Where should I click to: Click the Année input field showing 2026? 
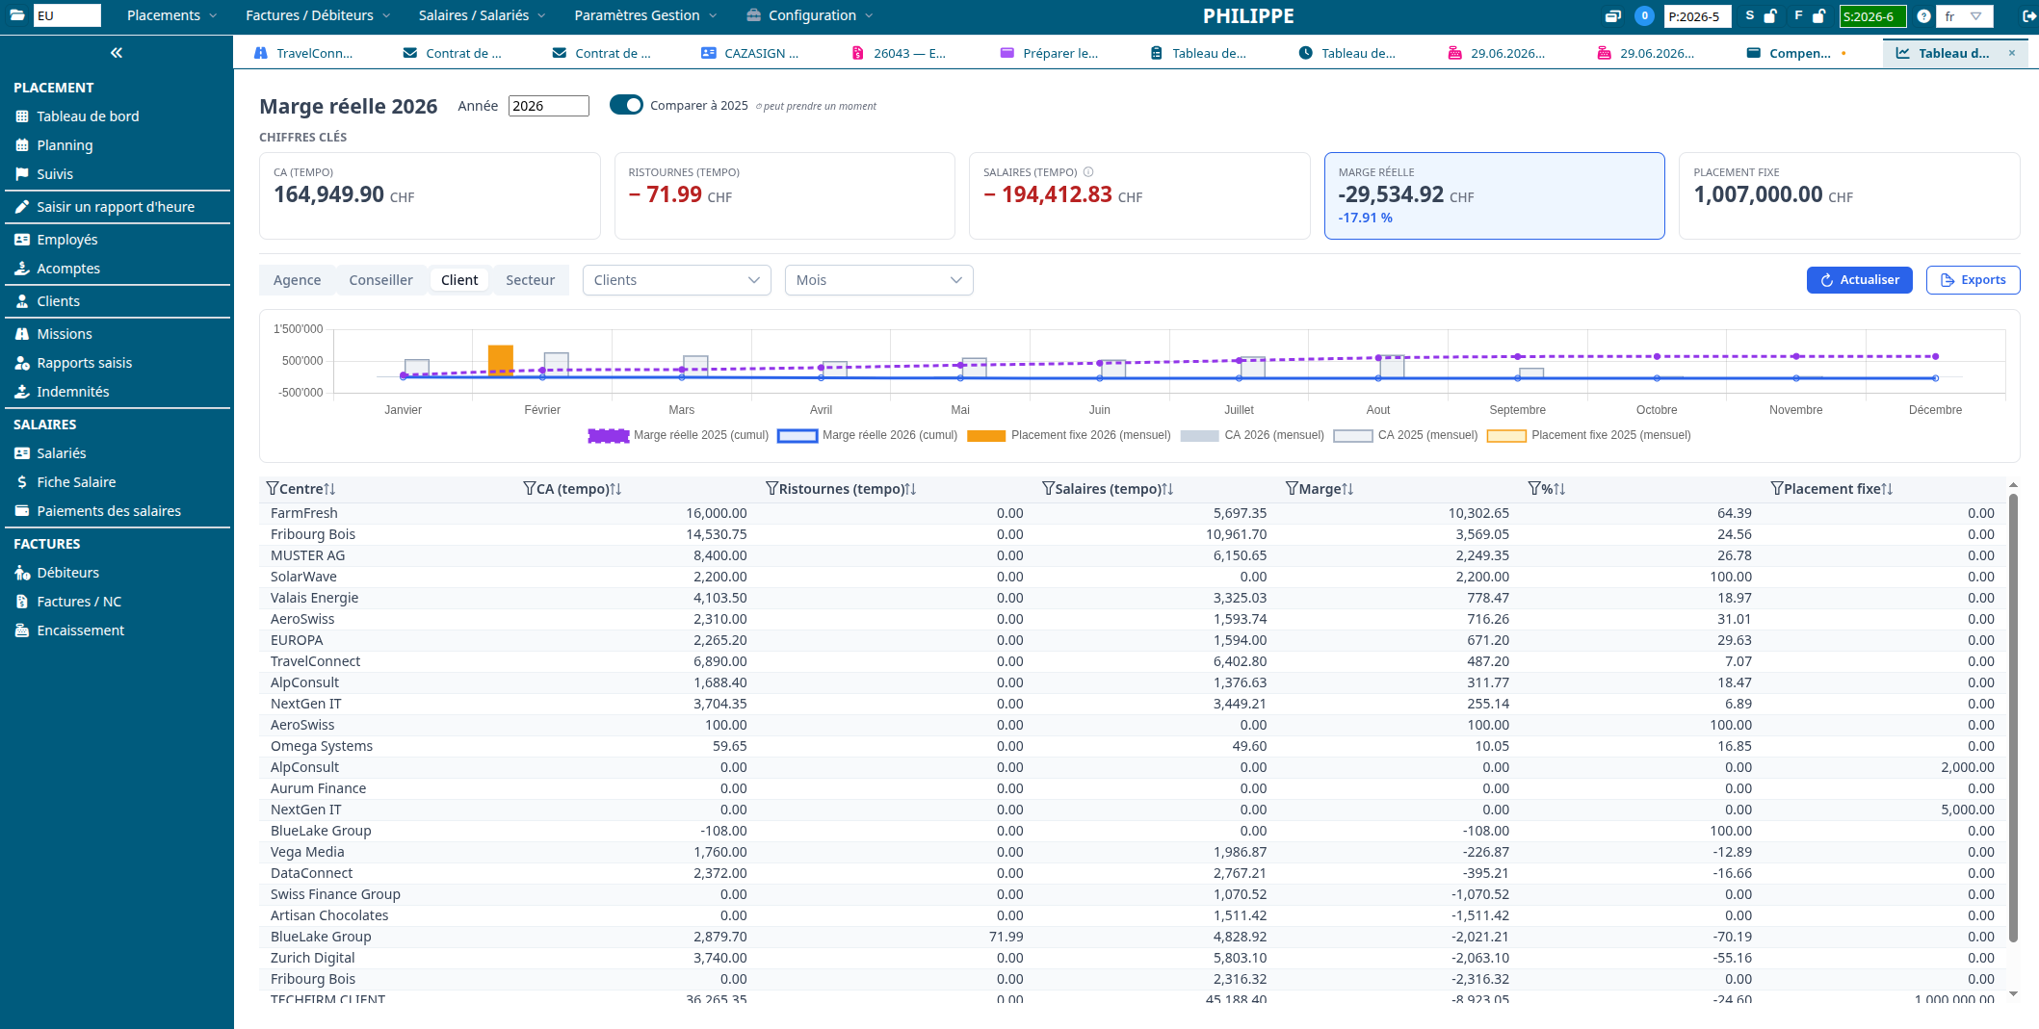click(x=548, y=106)
